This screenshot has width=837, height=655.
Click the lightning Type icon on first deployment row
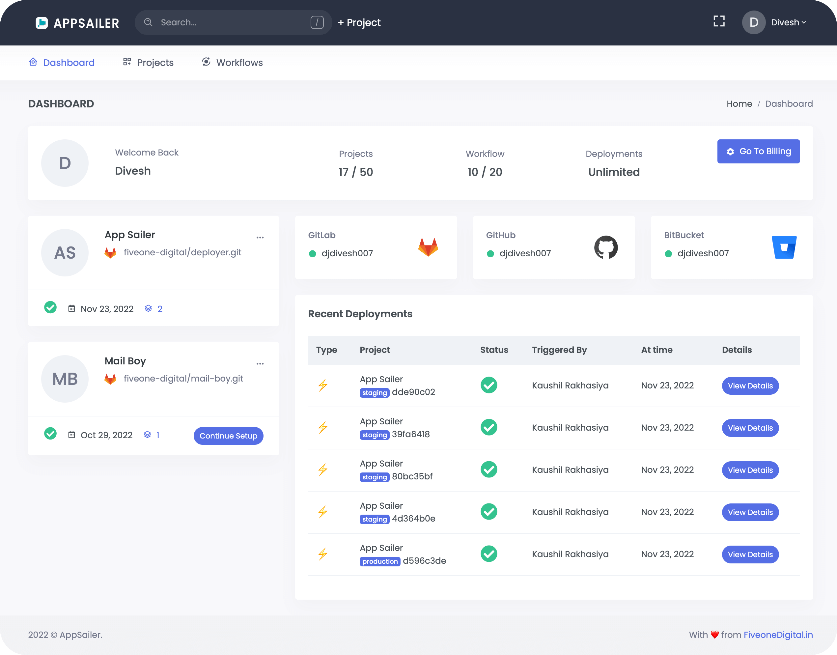pyautogui.click(x=323, y=385)
